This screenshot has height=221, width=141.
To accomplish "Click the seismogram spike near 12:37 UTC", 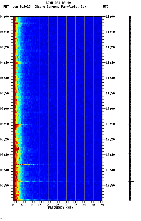I will tap(130, 165).
